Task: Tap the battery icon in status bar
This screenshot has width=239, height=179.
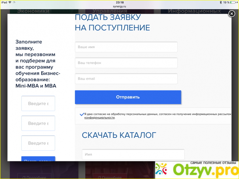Action: [x=233, y=2]
